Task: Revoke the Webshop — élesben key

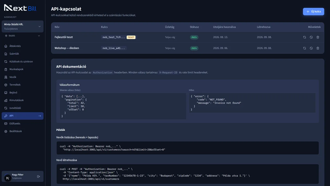Action: pos(311,48)
